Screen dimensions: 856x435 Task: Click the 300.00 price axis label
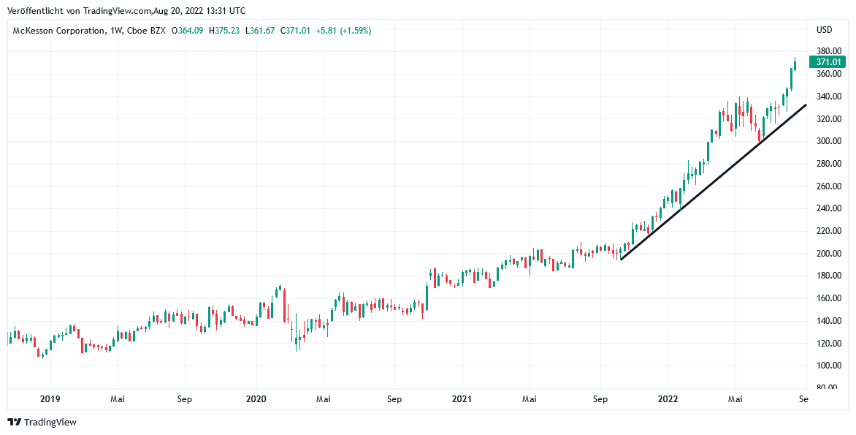click(x=828, y=141)
